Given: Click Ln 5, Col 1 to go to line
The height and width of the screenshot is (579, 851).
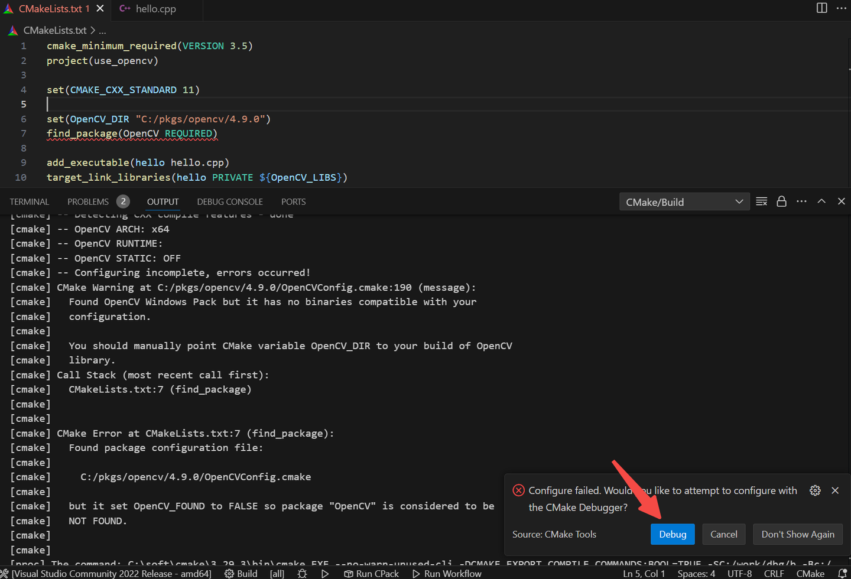Looking at the screenshot, I should [x=644, y=573].
